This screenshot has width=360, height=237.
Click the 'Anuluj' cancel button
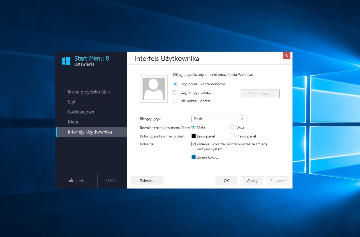click(252, 181)
